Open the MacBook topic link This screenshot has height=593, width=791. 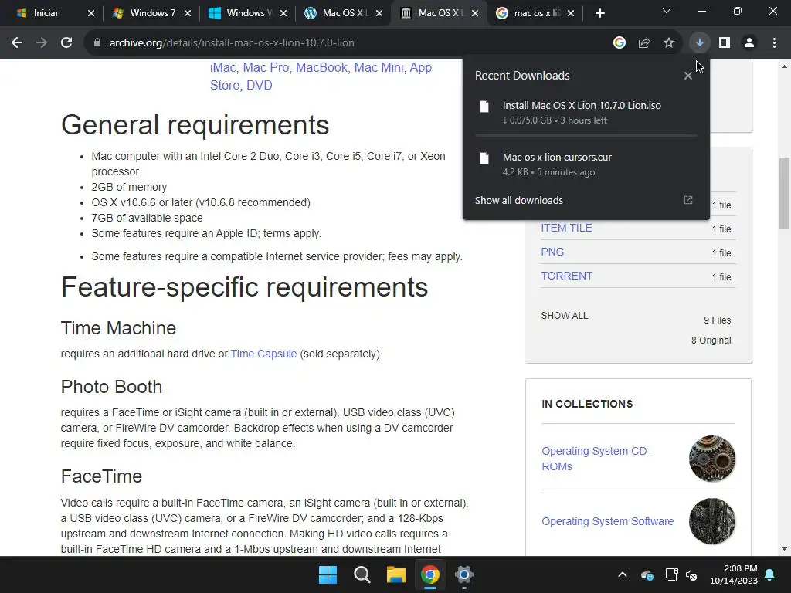321,68
